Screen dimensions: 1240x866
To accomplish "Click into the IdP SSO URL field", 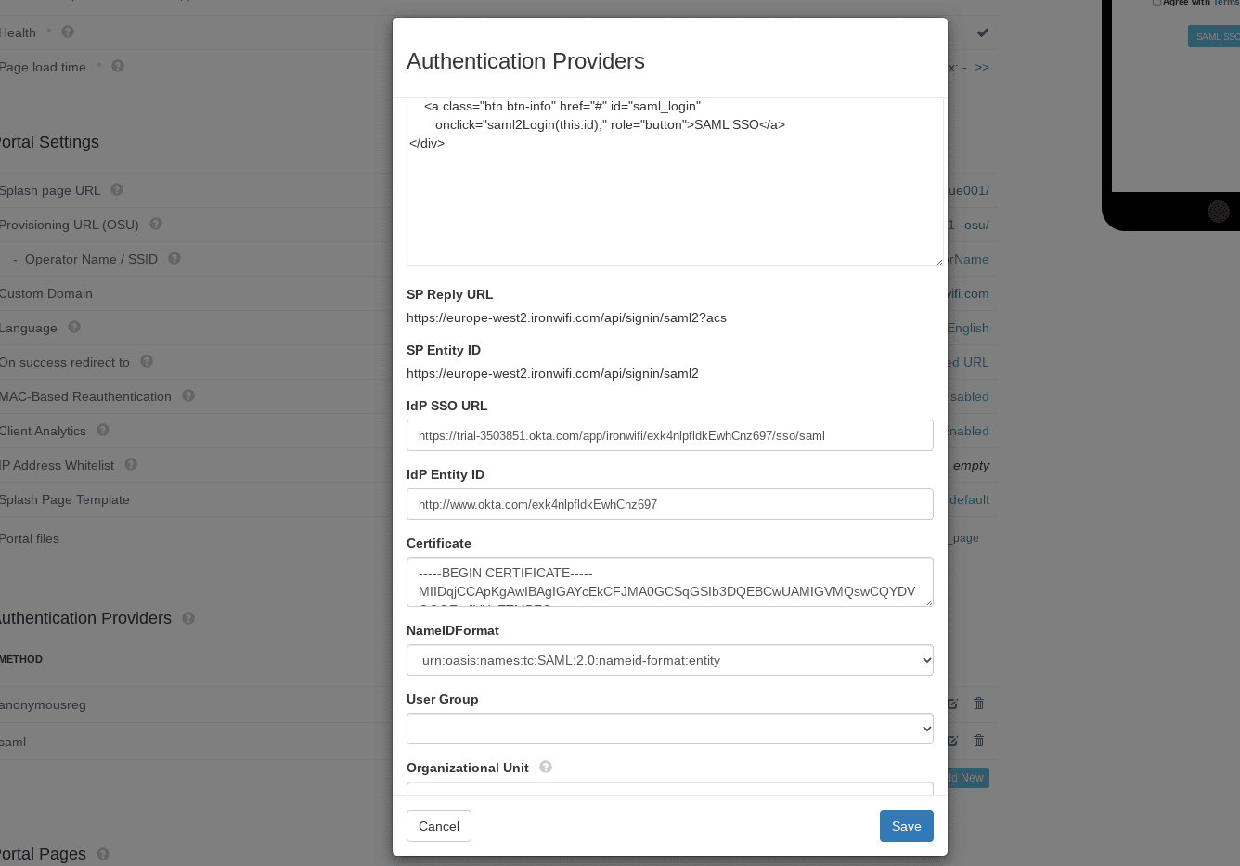I will (x=670, y=435).
